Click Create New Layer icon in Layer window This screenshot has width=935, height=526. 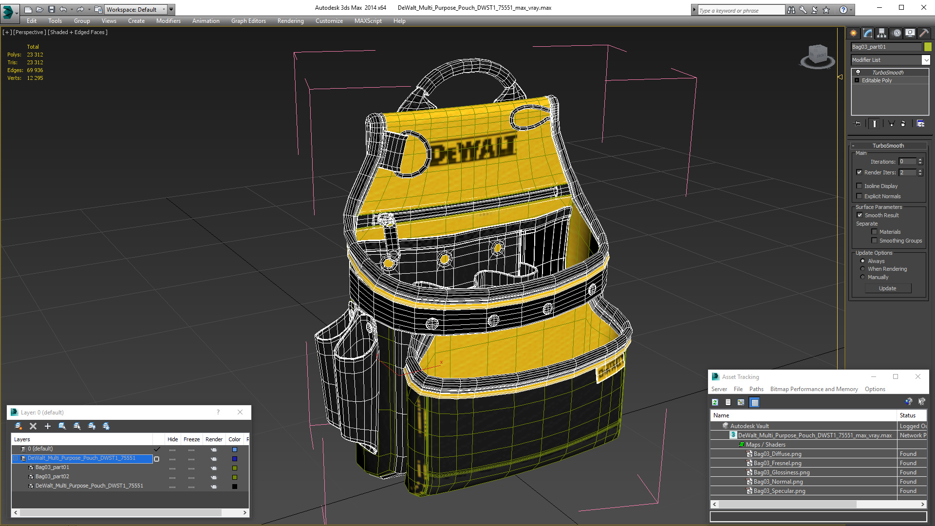click(19, 426)
